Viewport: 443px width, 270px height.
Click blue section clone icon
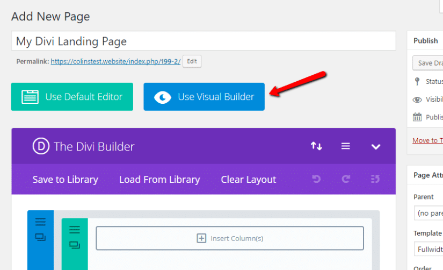point(40,237)
